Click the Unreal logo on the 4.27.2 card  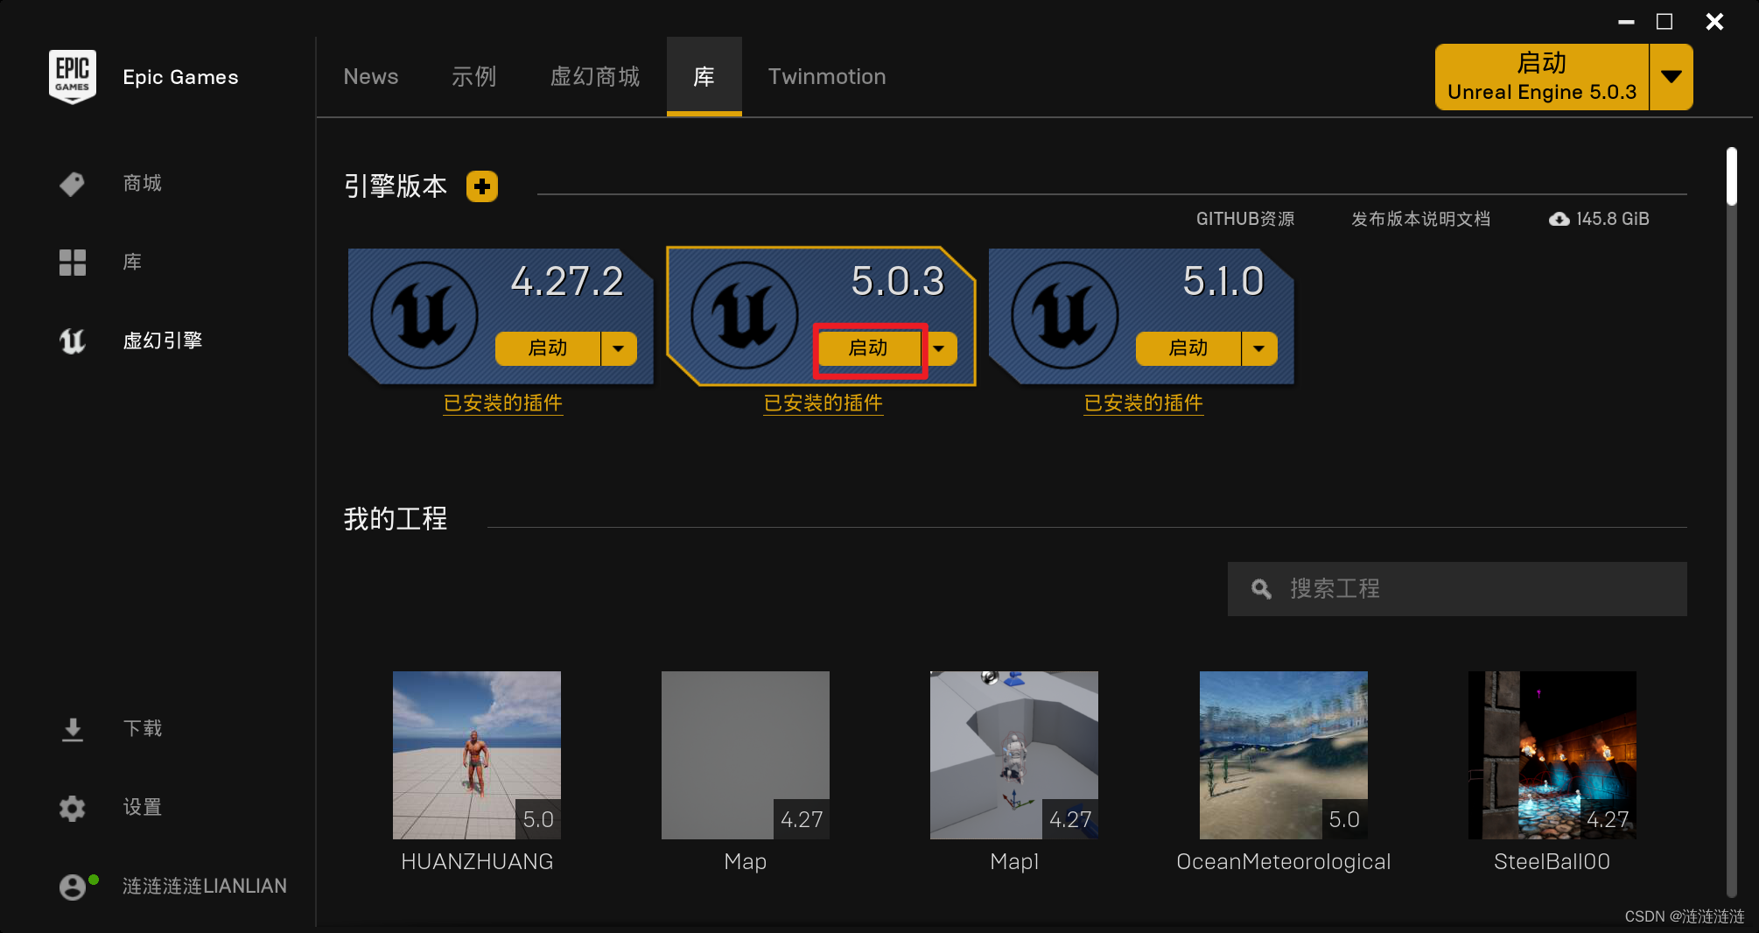pos(424,315)
